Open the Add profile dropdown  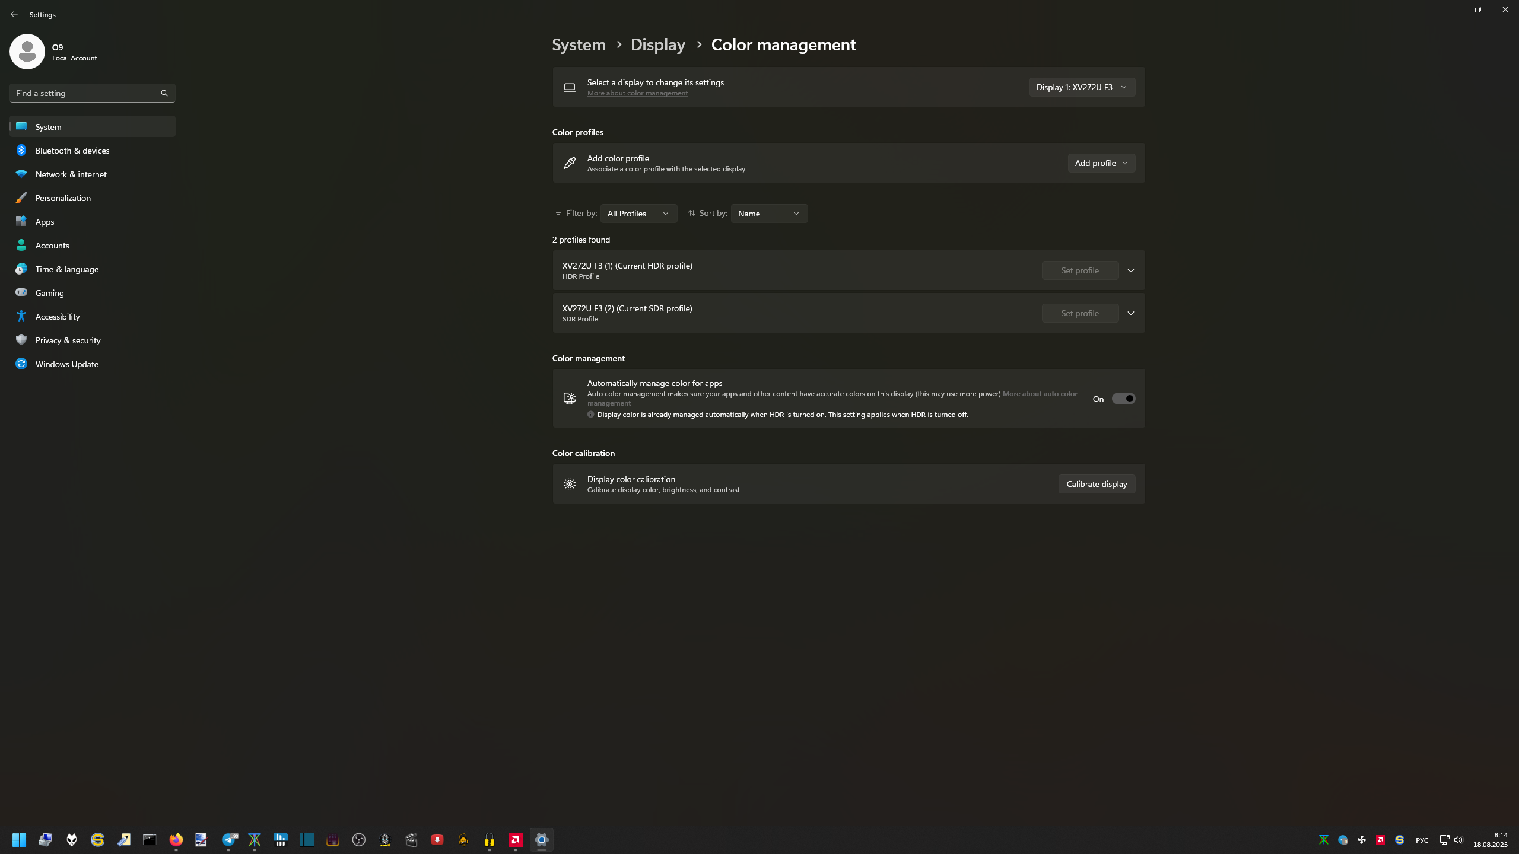pyautogui.click(x=1101, y=163)
